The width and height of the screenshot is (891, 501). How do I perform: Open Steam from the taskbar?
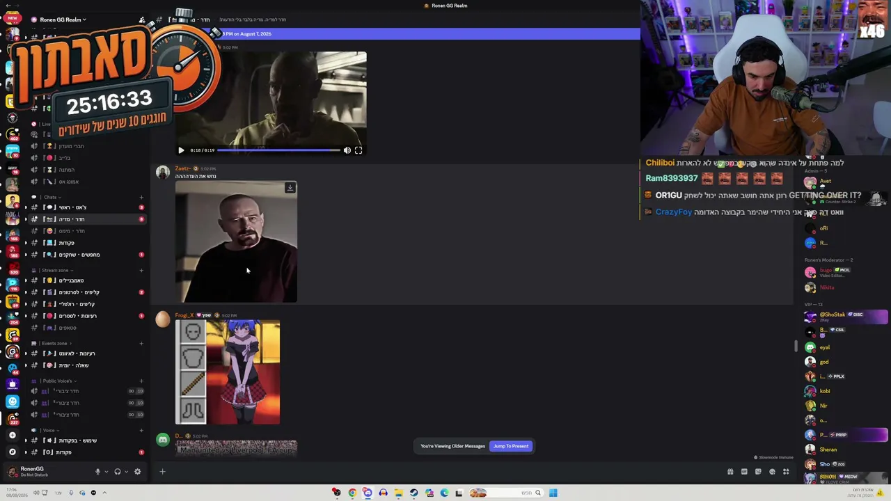coord(413,493)
